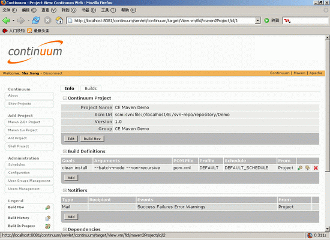Collapse the Build Definitions section
The height and width of the screenshot is (240, 330).
(65, 151)
